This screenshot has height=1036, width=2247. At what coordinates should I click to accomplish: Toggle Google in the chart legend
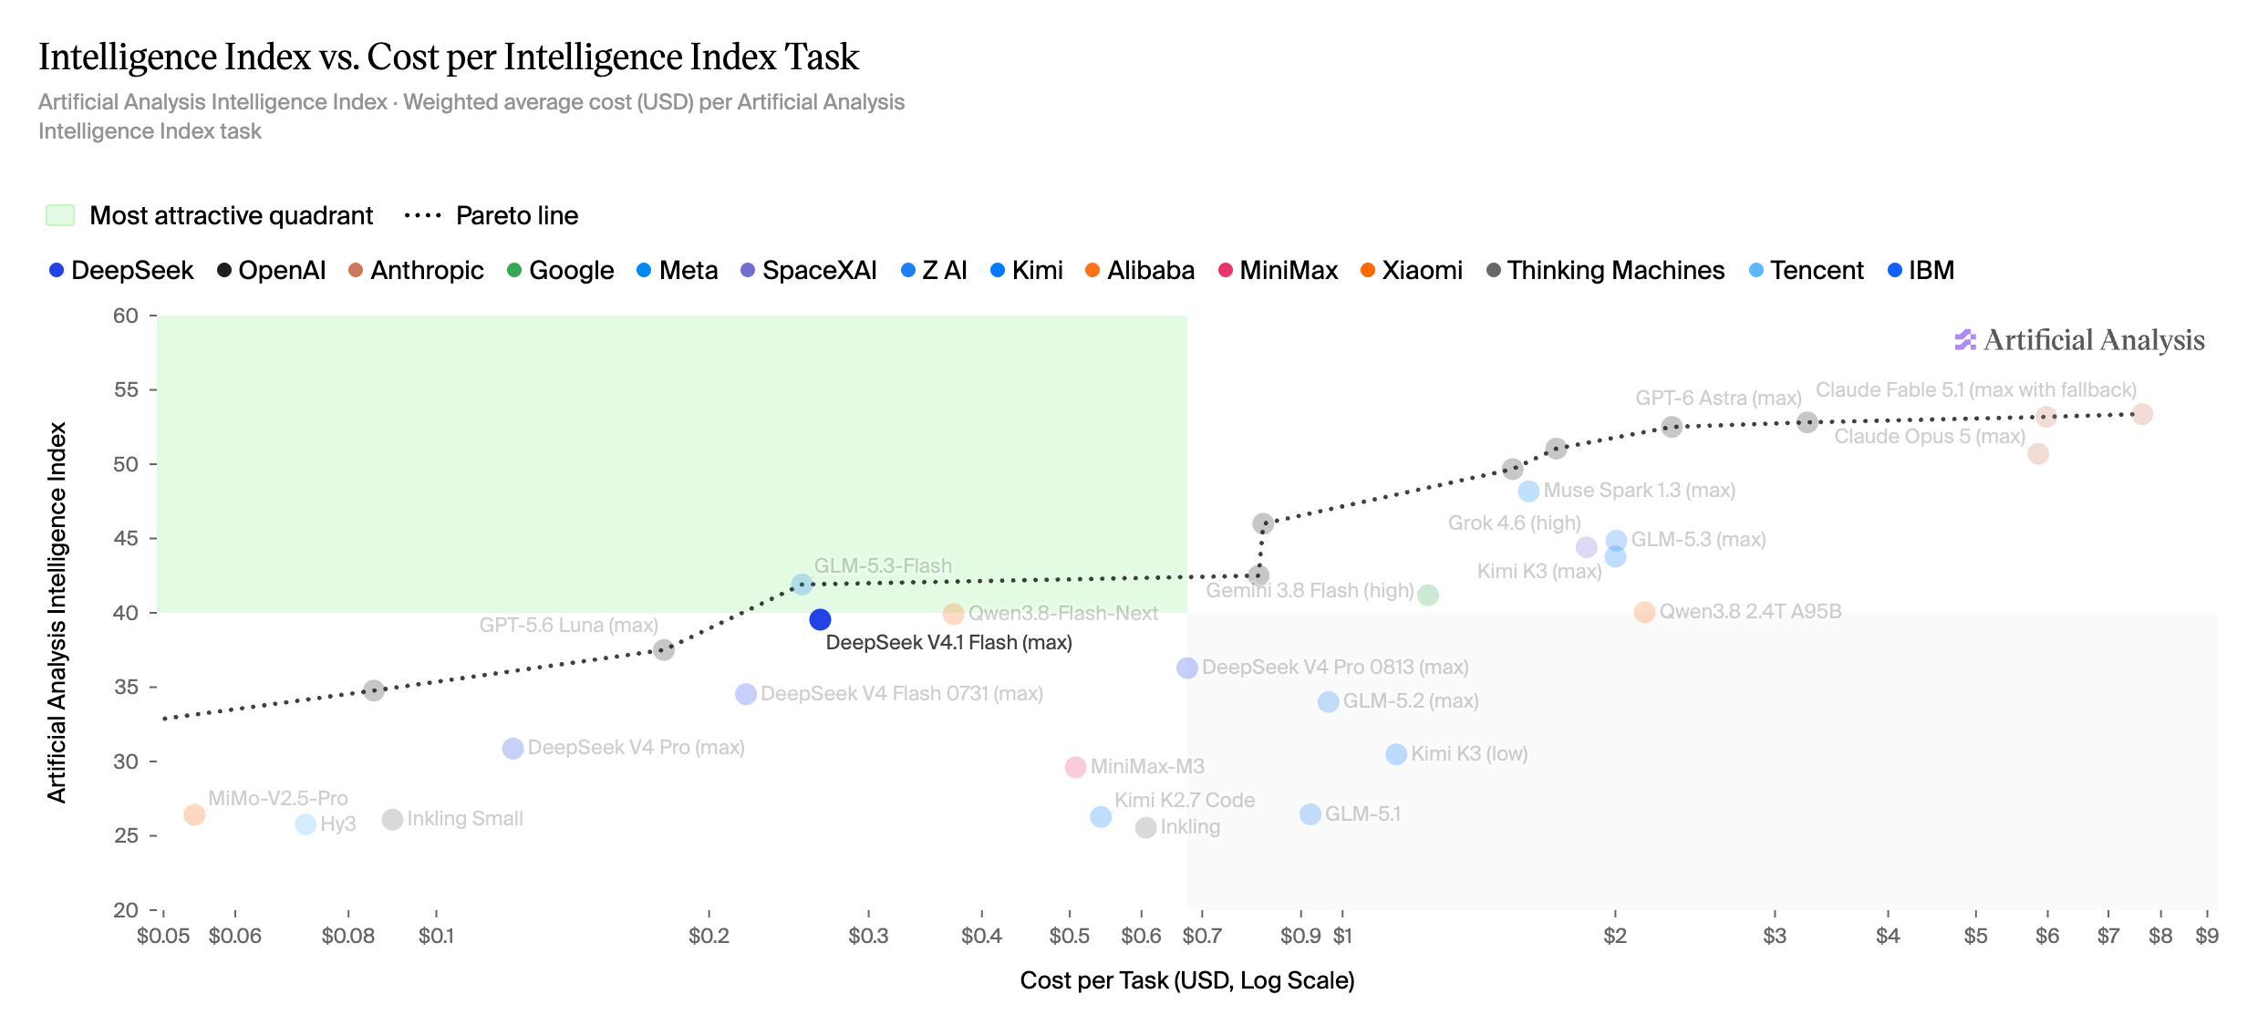[x=560, y=270]
